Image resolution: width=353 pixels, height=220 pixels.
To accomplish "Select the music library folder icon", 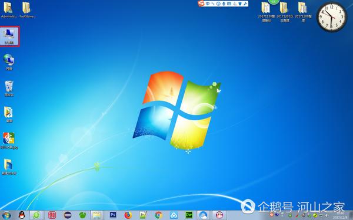I will pyautogui.click(x=9, y=114).
